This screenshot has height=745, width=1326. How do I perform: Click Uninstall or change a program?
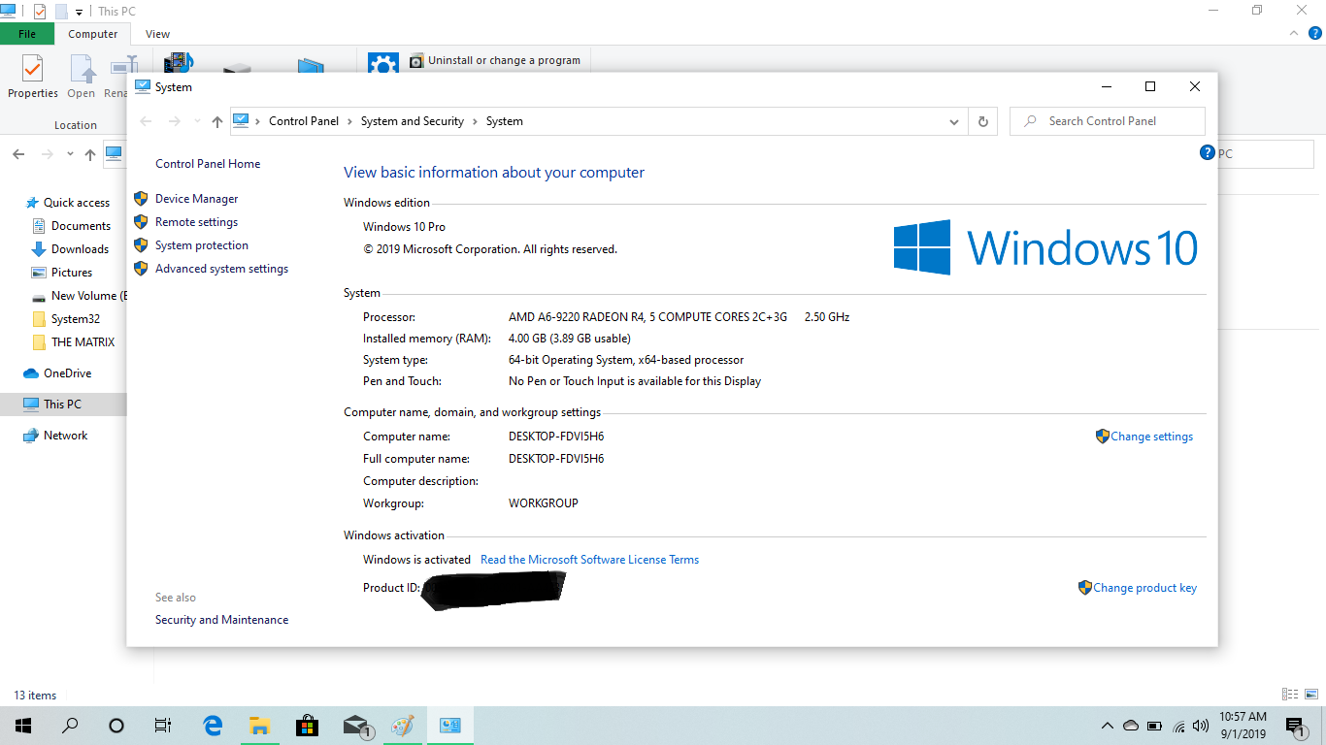pyautogui.click(x=495, y=60)
